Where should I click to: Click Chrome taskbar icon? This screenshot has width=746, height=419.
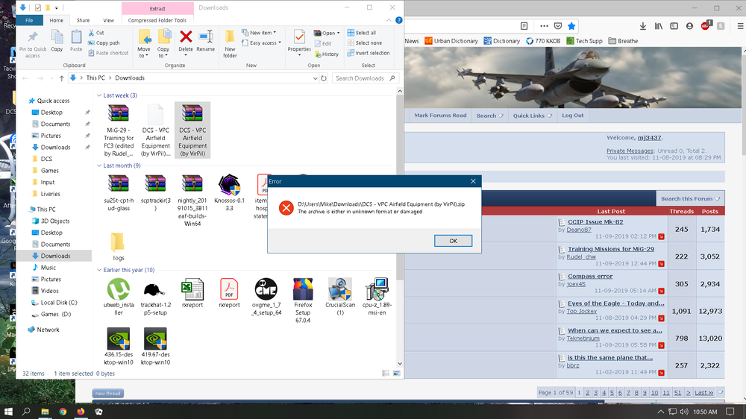coord(63,412)
